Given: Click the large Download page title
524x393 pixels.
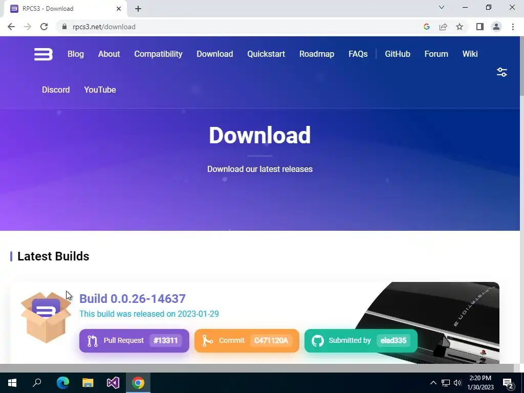Looking at the screenshot, I should click(x=259, y=135).
